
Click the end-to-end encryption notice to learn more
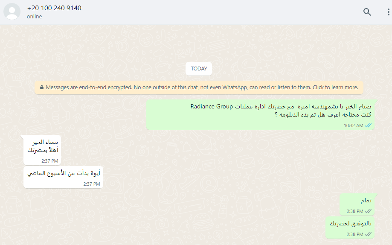199,87
